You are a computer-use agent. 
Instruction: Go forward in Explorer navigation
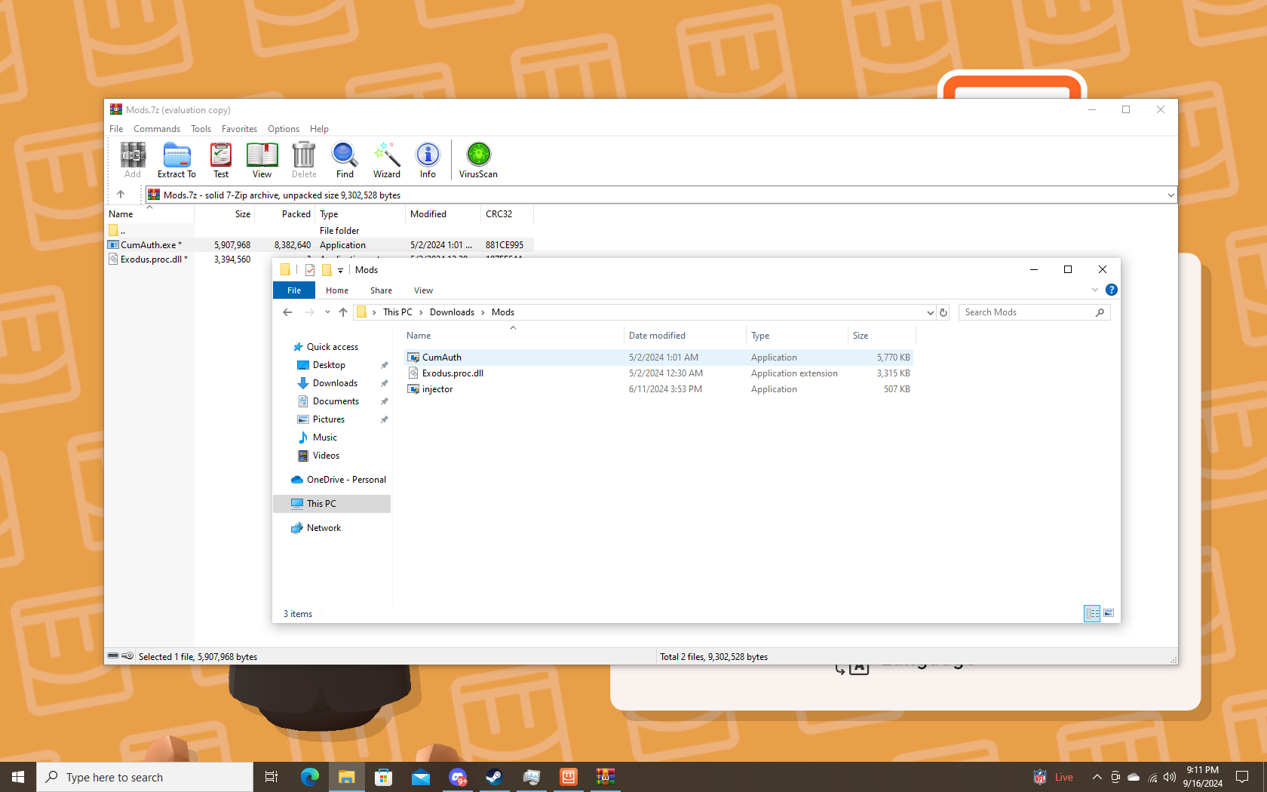click(x=309, y=312)
